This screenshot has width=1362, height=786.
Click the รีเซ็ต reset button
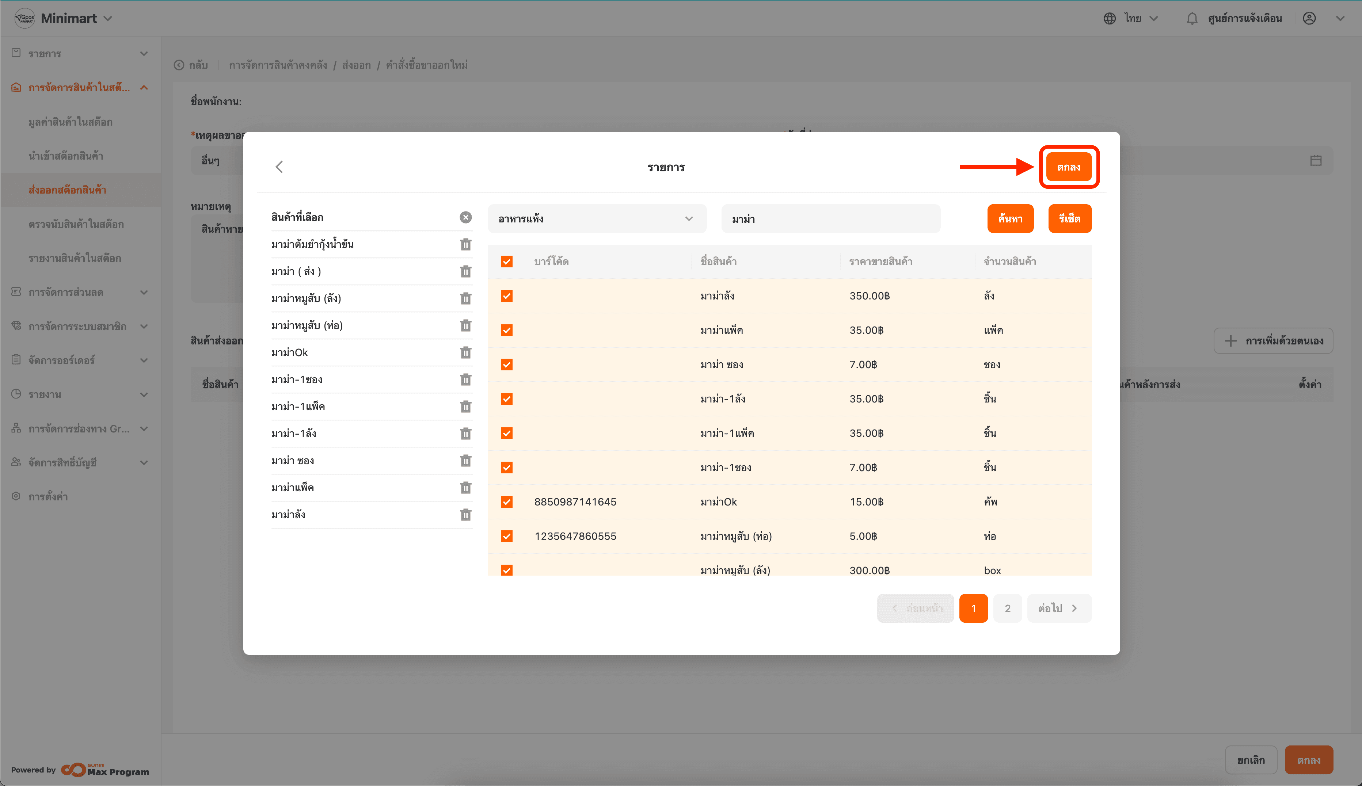coord(1069,219)
